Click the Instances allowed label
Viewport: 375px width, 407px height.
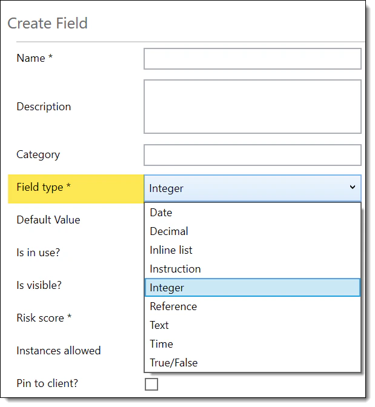click(59, 351)
